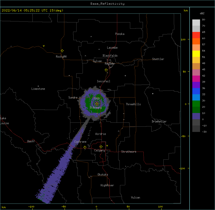Pick the violet purple swatch in the dBZ legend
Viewport: 215px width, 210px height.
196,85
